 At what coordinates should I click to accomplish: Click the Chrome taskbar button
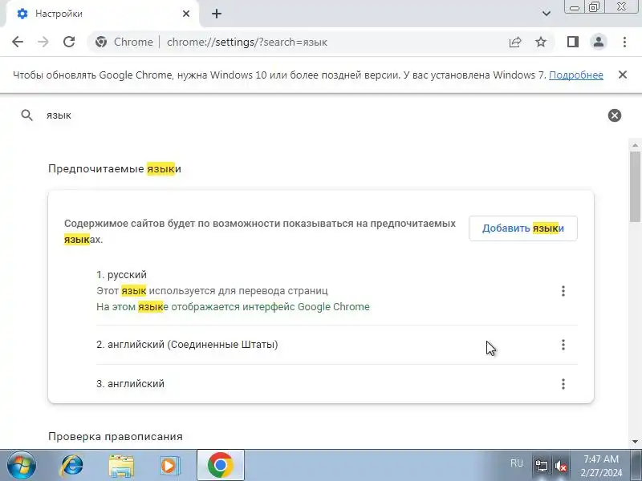220,465
